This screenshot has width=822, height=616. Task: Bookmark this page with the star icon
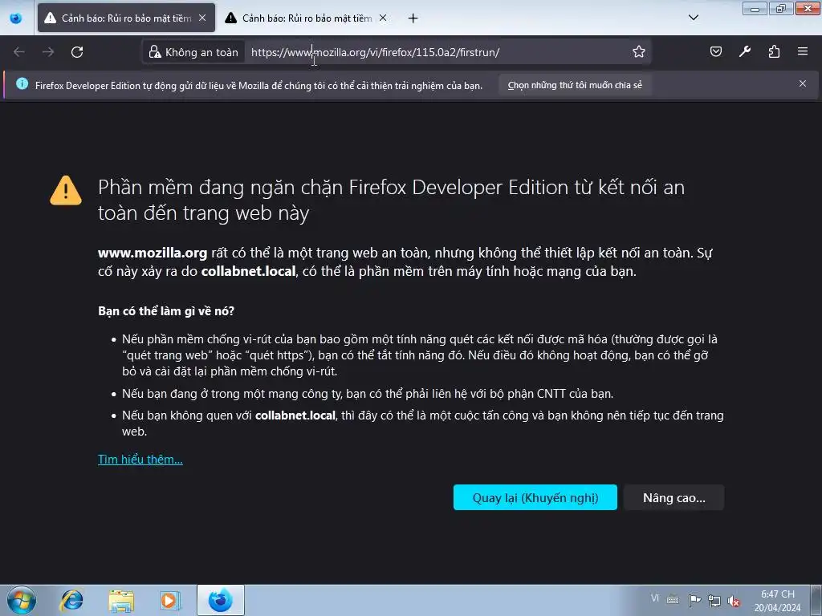(638, 52)
